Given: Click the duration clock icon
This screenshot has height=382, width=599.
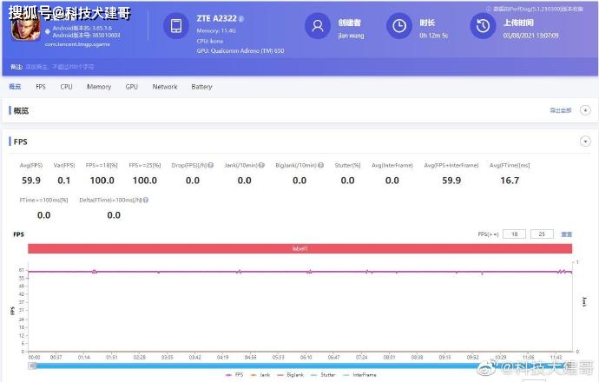Looking at the screenshot, I should tap(398, 26).
